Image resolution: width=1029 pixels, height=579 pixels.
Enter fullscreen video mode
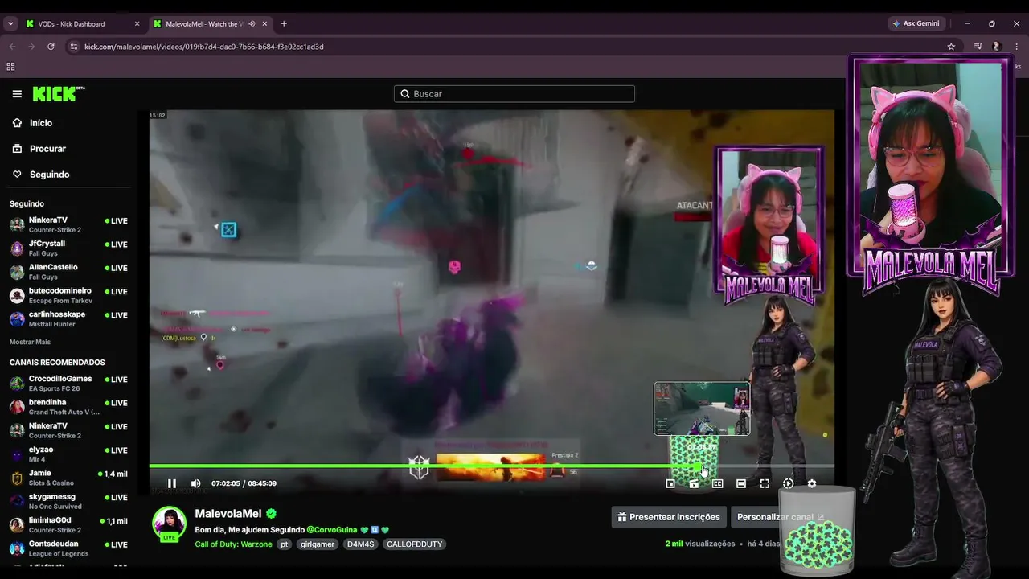click(x=765, y=483)
